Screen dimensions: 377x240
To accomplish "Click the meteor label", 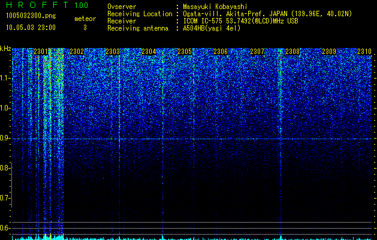I will (x=85, y=19).
